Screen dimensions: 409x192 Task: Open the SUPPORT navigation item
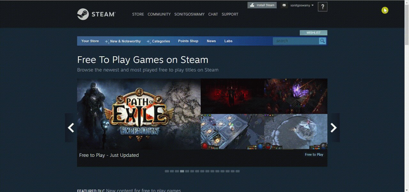tap(230, 14)
